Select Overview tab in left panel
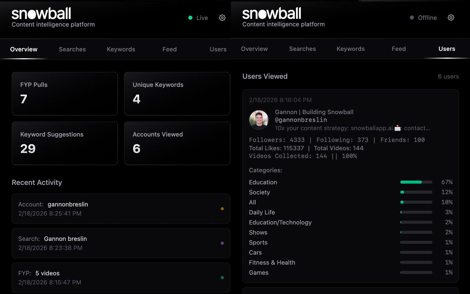470x294 pixels. click(24, 49)
